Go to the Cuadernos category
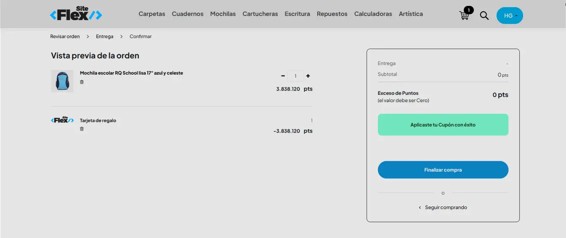 point(188,14)
